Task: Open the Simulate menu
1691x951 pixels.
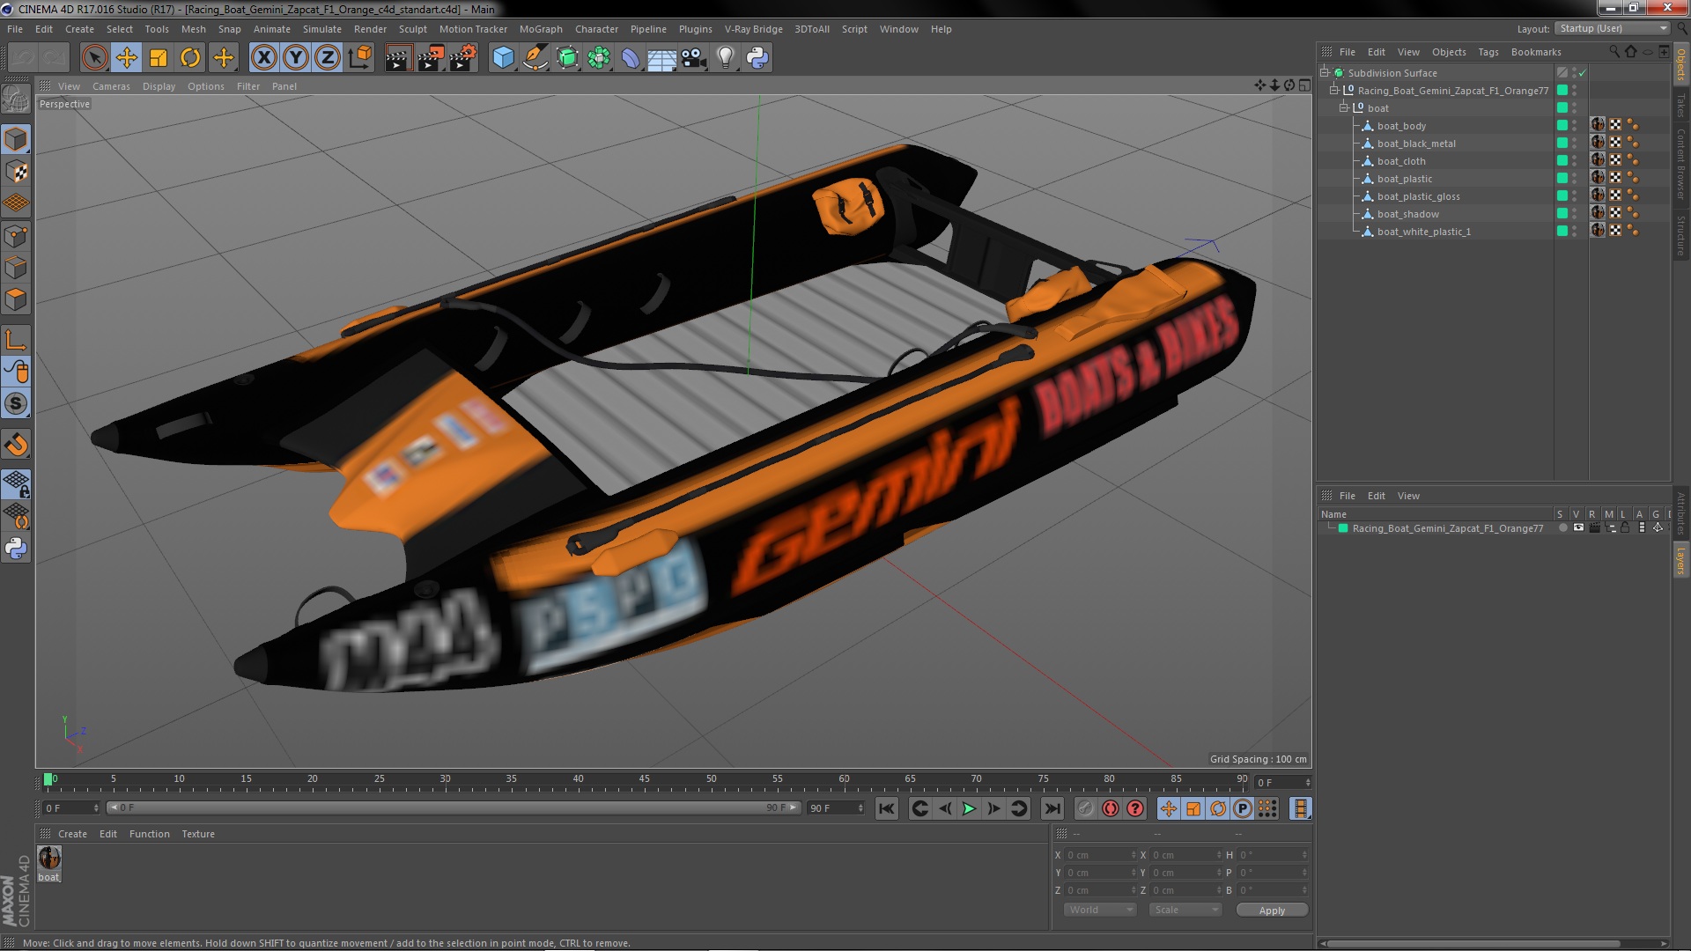Action: (x=321, y=29)
